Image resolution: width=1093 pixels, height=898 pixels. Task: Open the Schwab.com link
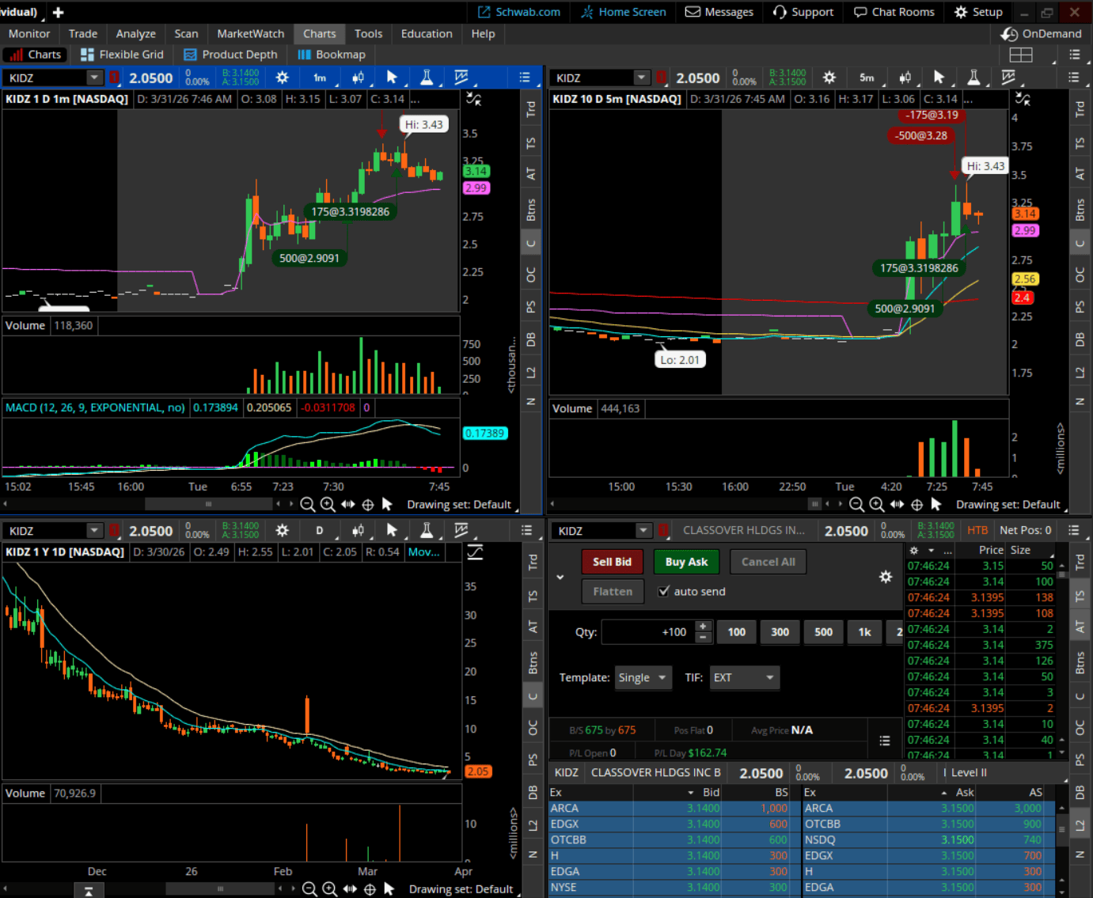tap(519, 12)
